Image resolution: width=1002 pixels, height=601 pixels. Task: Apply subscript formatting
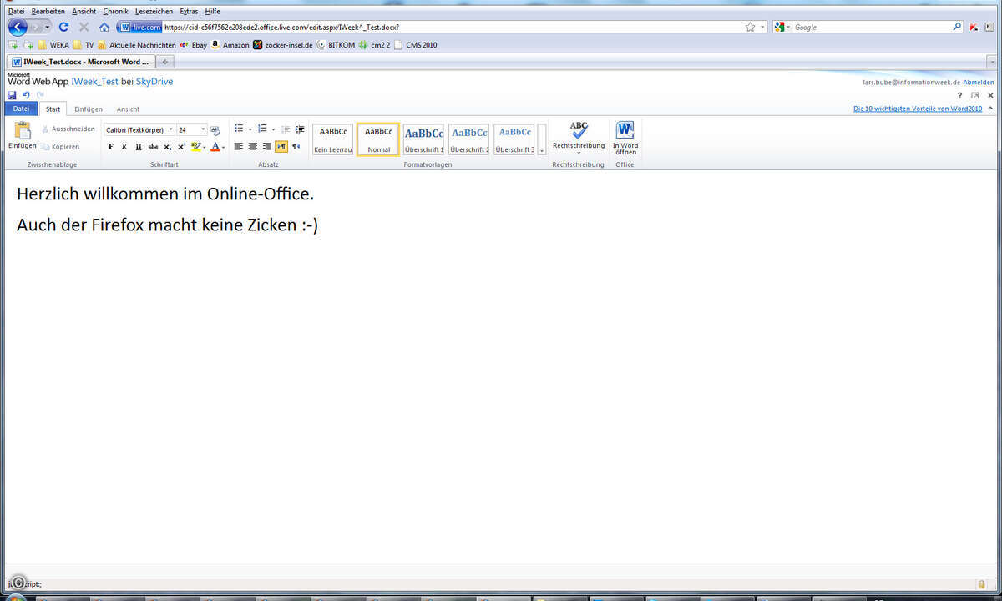[x=168, y=147]
